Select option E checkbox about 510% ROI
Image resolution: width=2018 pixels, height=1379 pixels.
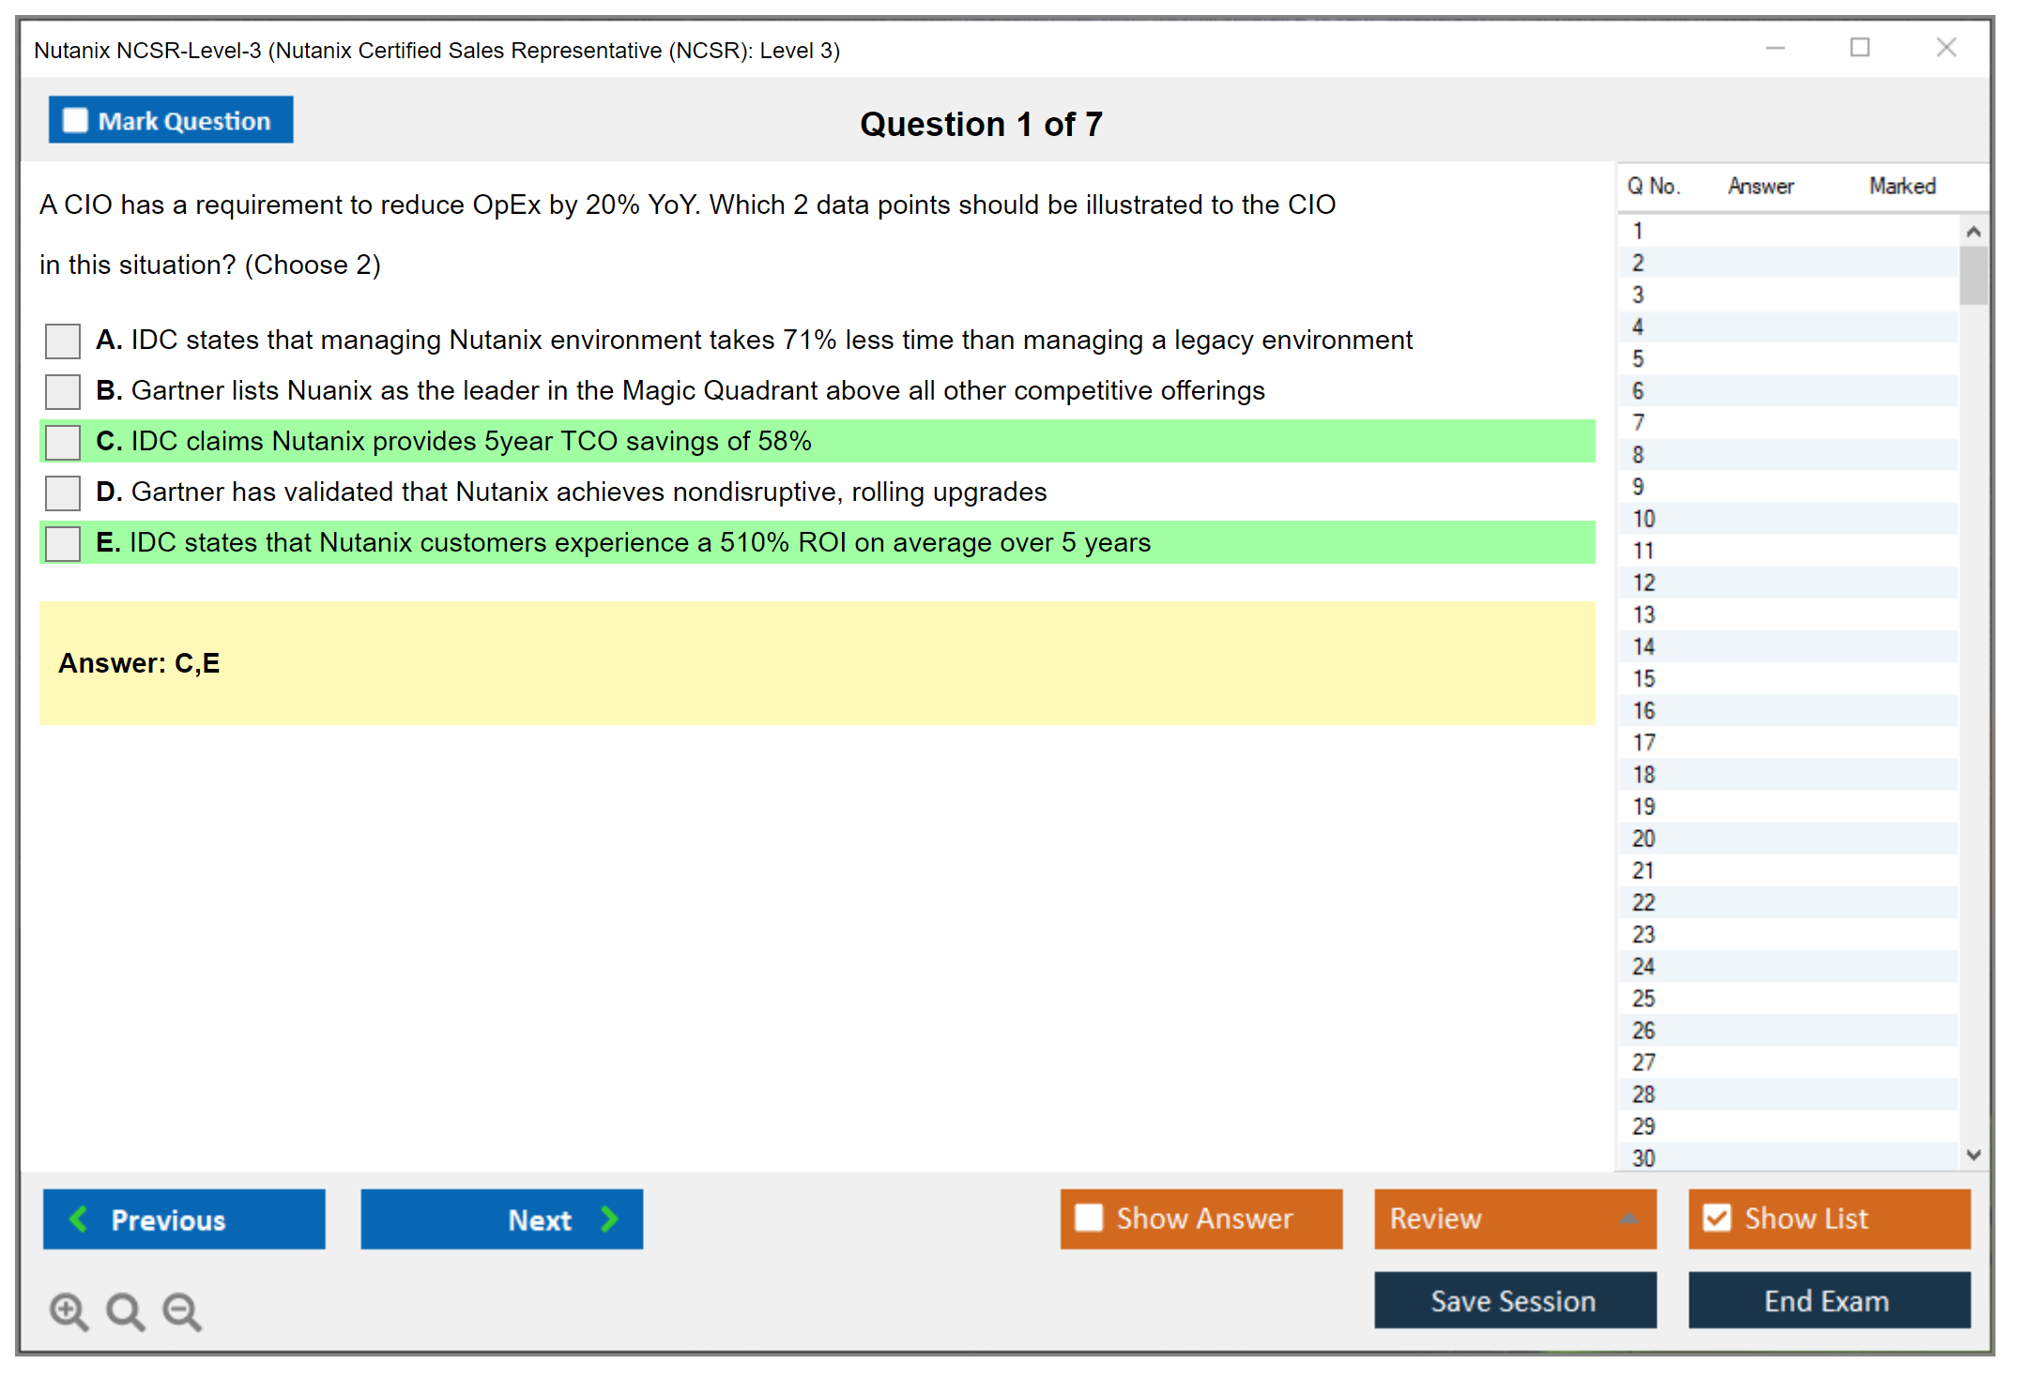tap(63, 543)
